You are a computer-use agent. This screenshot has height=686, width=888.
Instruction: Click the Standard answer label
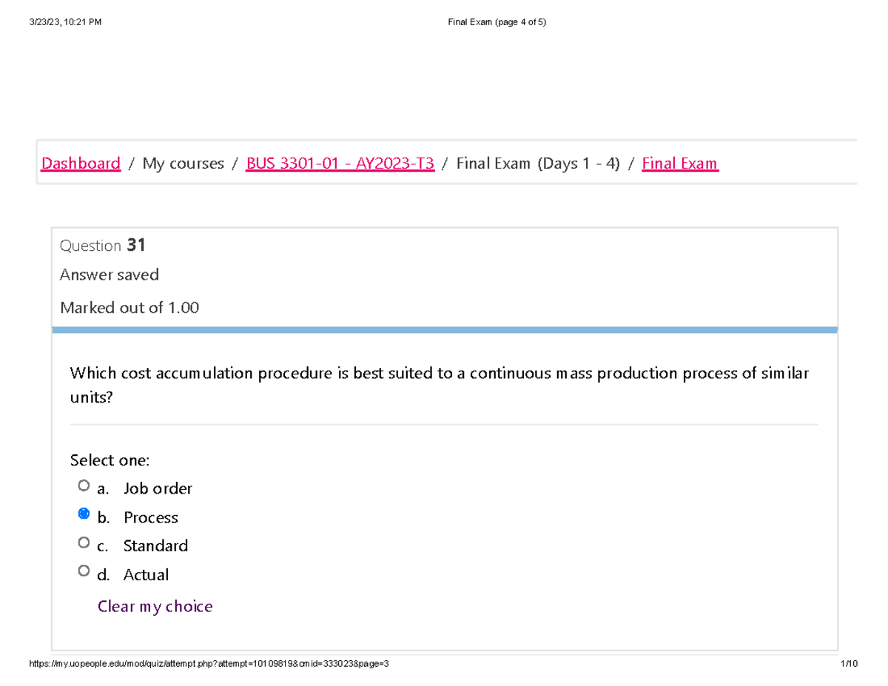coord(155,546)
